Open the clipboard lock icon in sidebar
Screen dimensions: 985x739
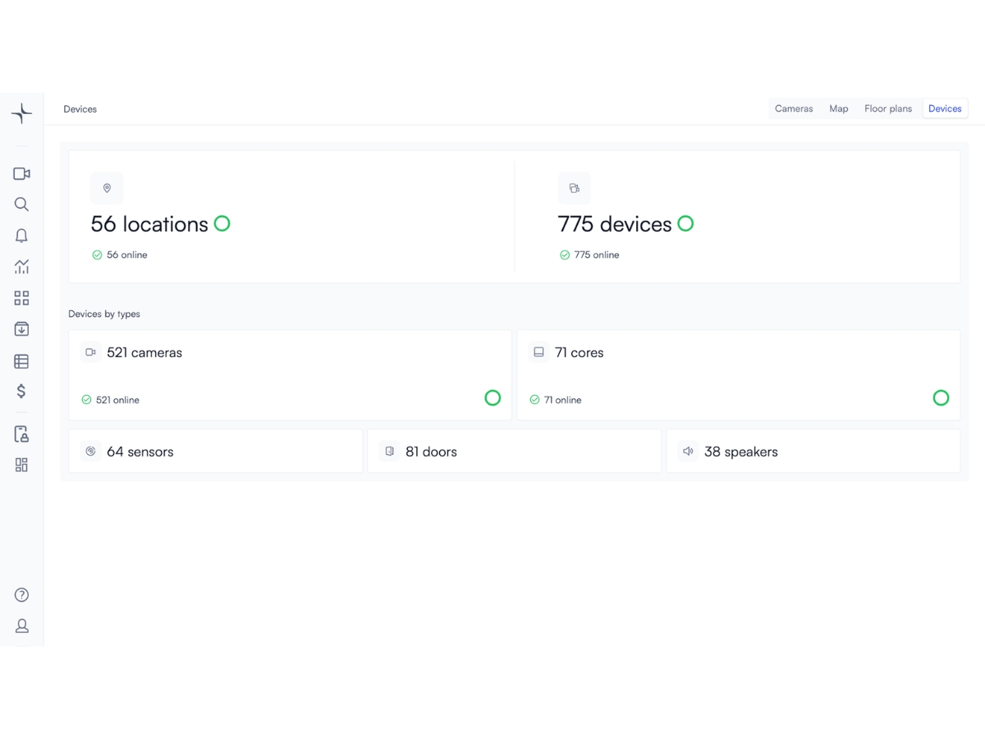[21, 434]
